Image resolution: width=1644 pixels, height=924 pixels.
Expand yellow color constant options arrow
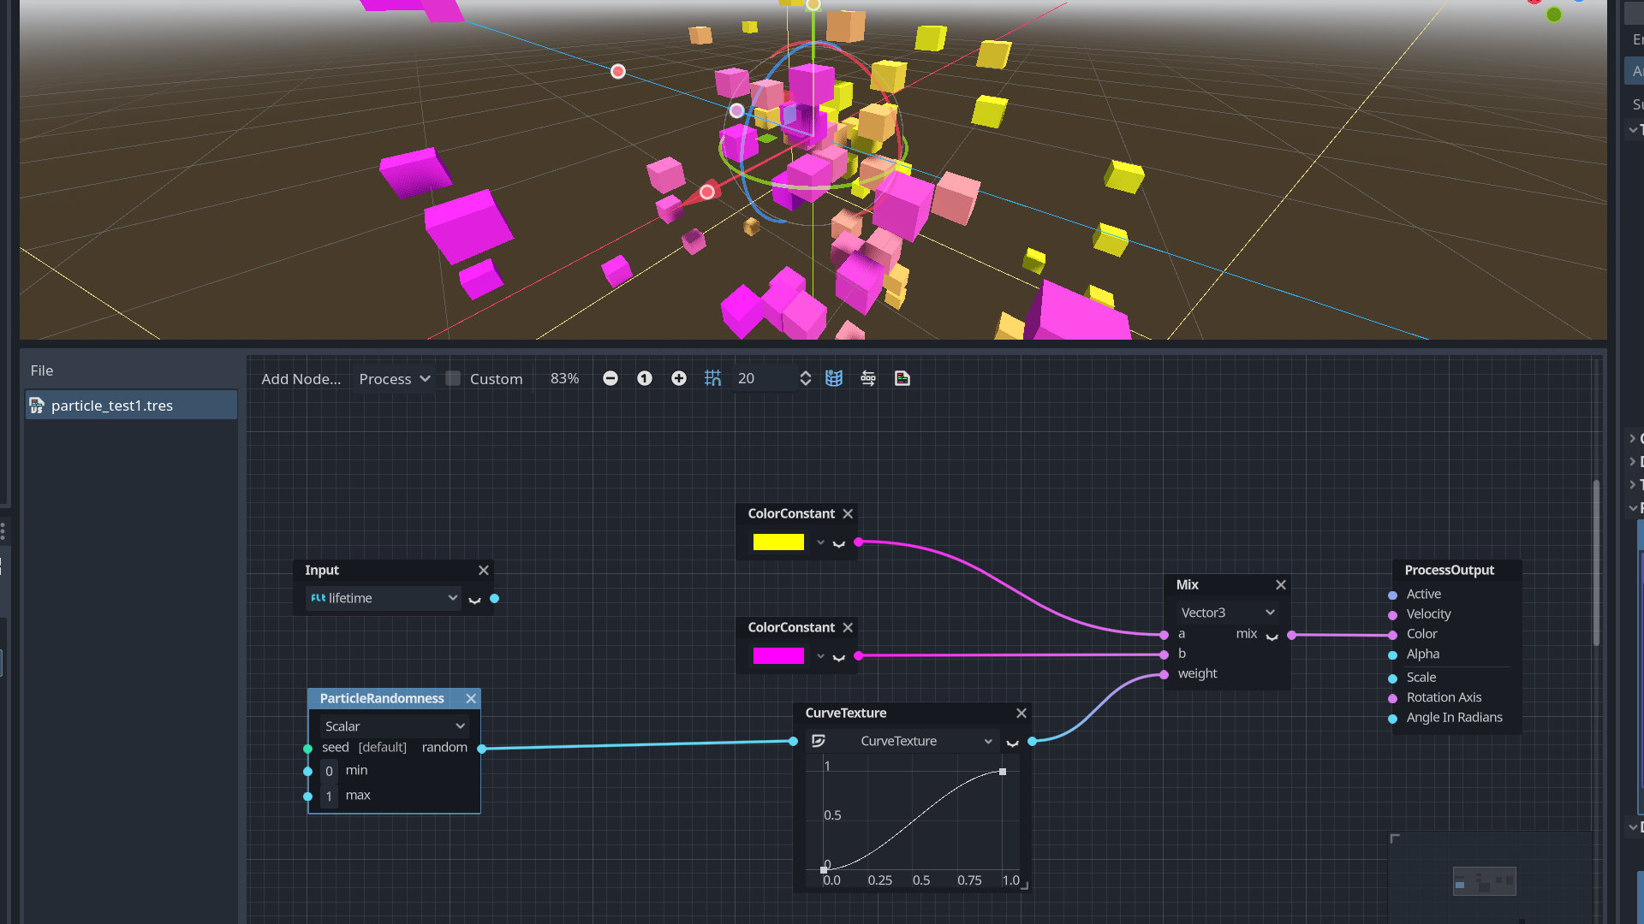pos(820,542)
